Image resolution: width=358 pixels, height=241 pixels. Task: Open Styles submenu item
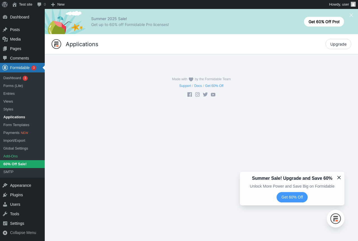(x=22, y=109)
